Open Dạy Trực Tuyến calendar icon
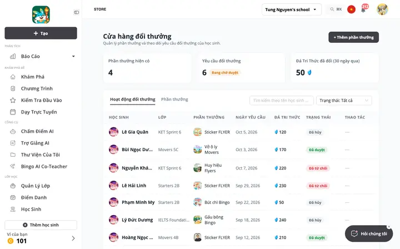 (13, 112)
